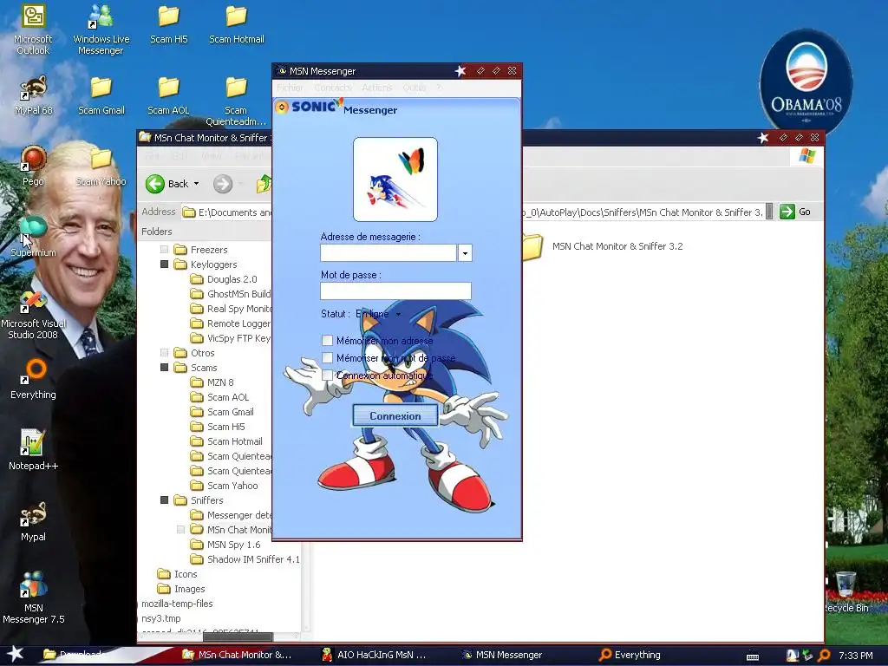Open the Mypal raccoon desktop shortcut
Image resolution: width=888 pixels, height=666 pixels.
34,521
